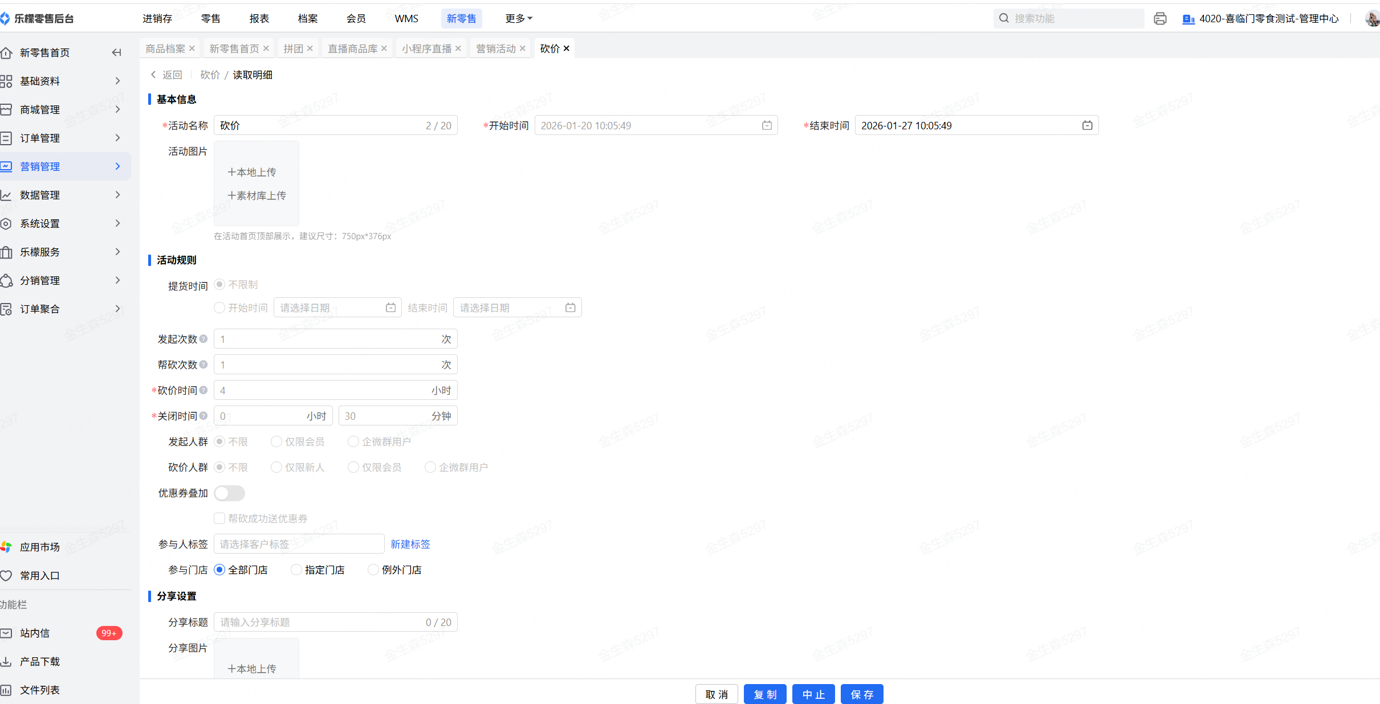Toggle the 优惠券叠加 switch
Image resolution: width=1380 pixels, height=704 pixels.
click(x=229, y=493)
